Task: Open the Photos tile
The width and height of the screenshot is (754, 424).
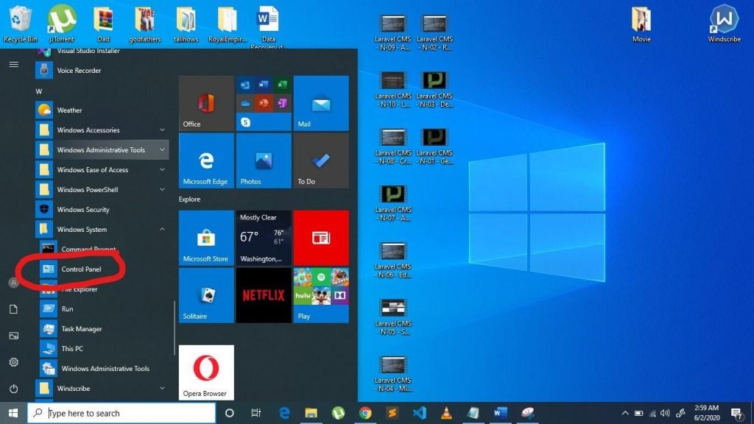Action: [x=264, y=160]
